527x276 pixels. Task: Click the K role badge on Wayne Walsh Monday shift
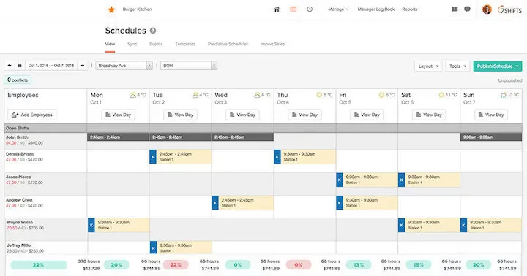[91, 225]
